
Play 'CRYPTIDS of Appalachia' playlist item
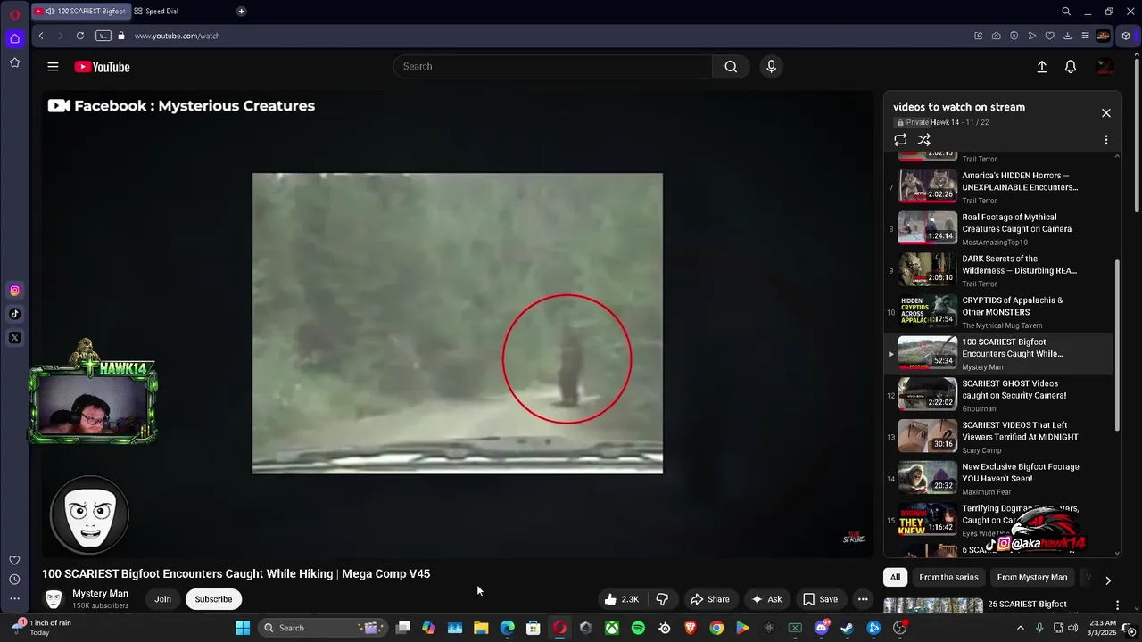tap(998, 312)
